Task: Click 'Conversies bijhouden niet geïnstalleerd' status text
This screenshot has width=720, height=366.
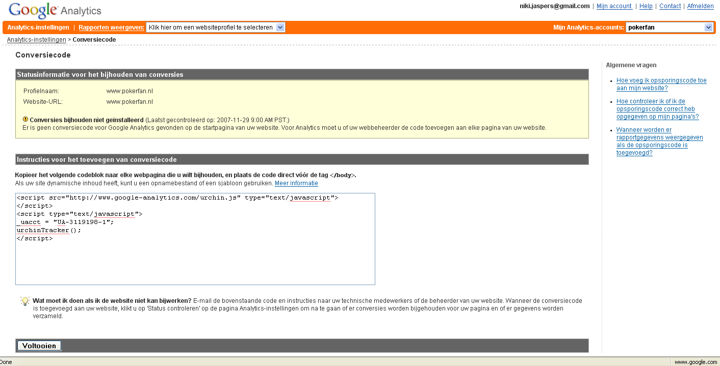Action: pos(87,120)
